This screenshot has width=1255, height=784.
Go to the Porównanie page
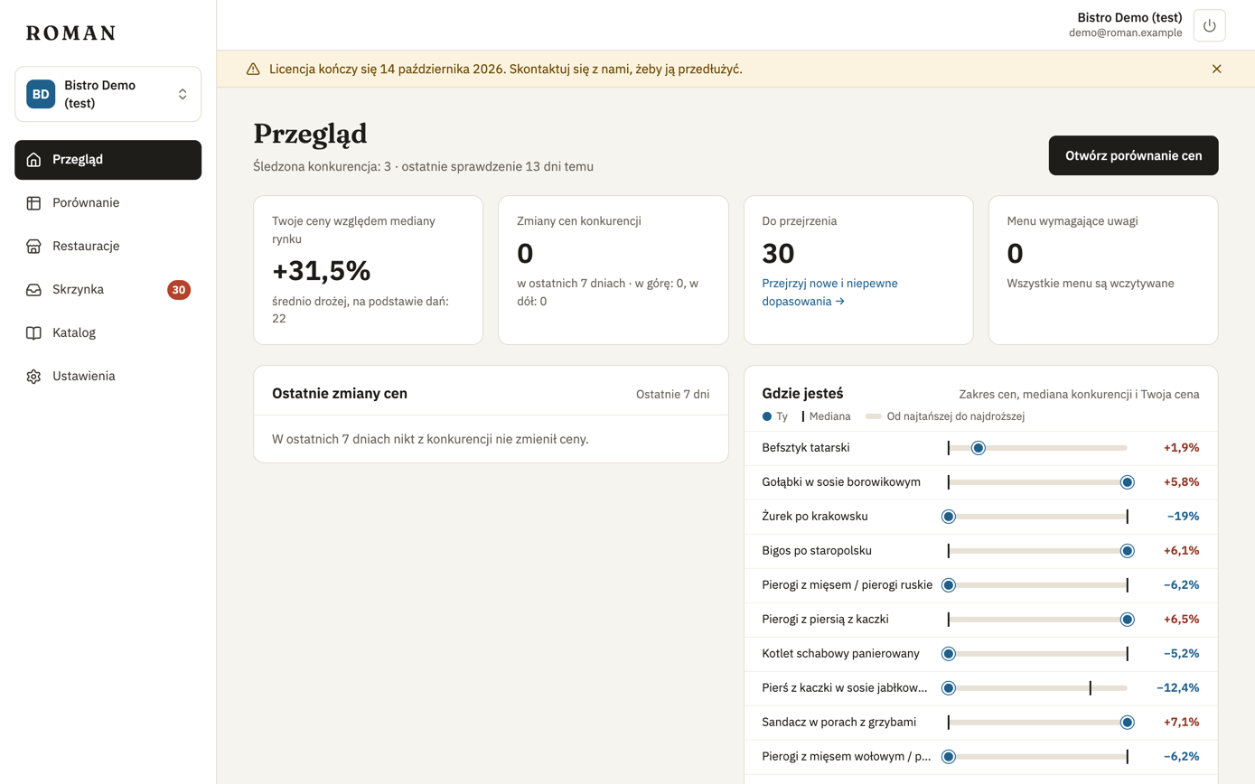[x=108, y=203]
